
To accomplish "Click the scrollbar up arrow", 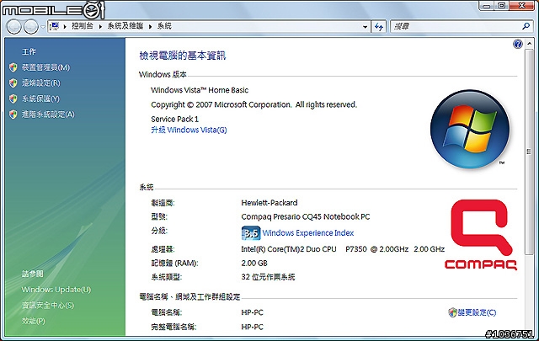I will [529, 43].
